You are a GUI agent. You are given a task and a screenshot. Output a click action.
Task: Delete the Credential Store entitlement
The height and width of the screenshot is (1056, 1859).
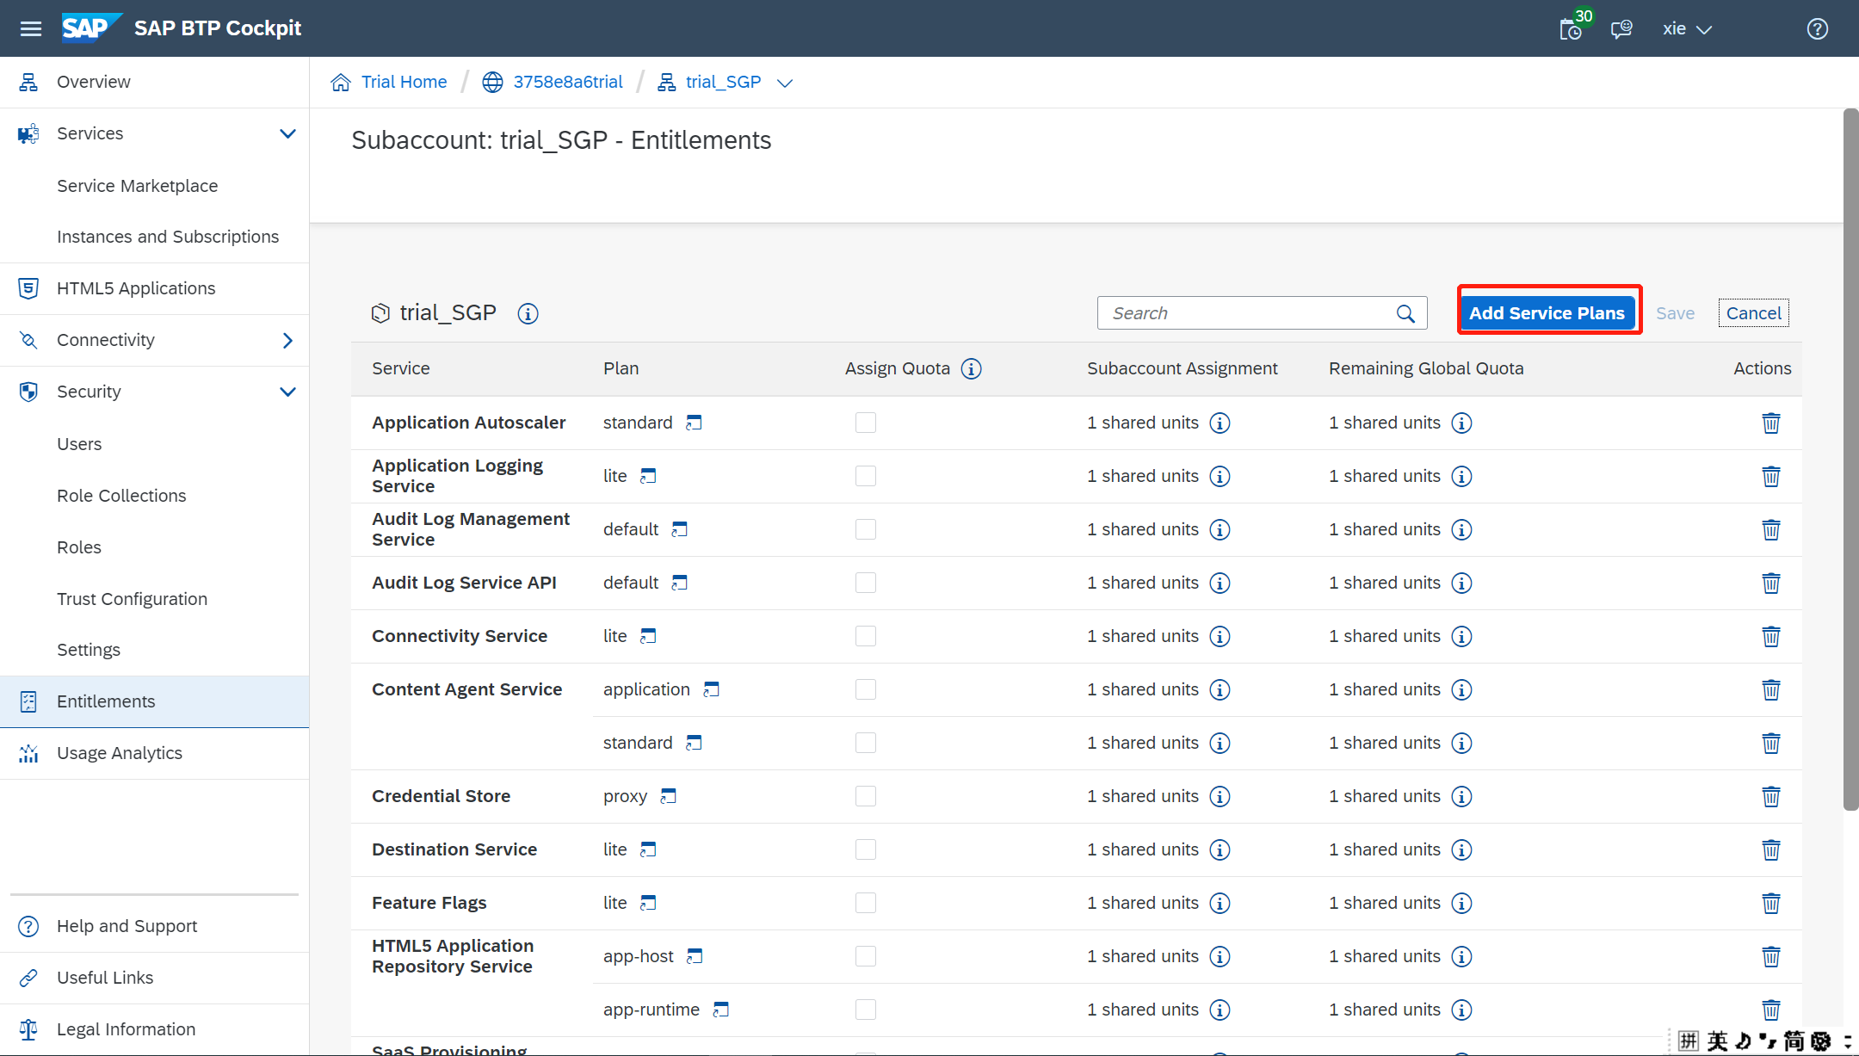tap(1771, 796)
